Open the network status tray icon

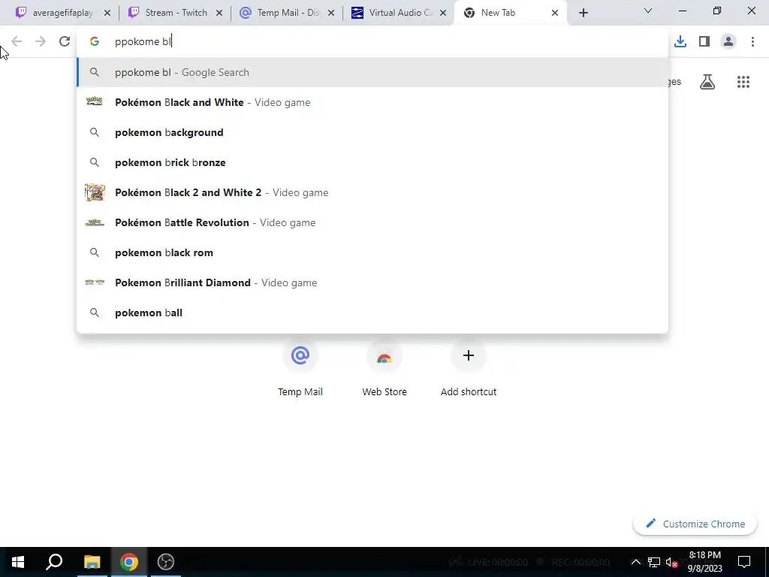pyautogui.click(x=654, y=562)
